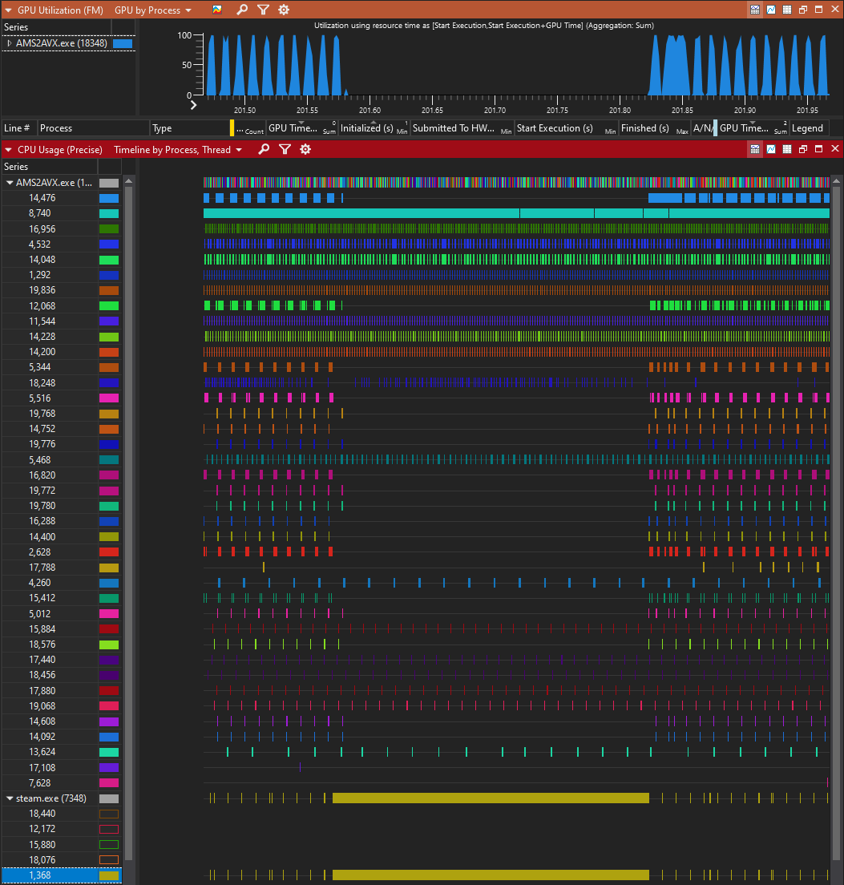Click AMS2AVX.exe blue swatch in GPU series
The width and height of the screenshot is (844, 885).
tap(123, 43)
